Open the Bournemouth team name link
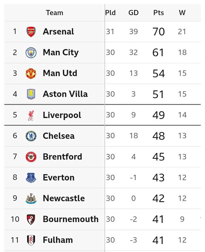The height and width of the screenshot is (252, 205). (71, 219)
